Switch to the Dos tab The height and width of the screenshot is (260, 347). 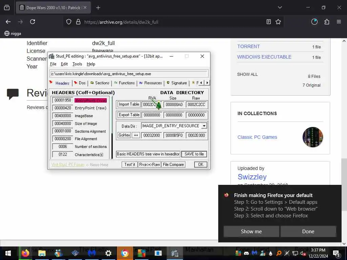[x=80, y=83]
